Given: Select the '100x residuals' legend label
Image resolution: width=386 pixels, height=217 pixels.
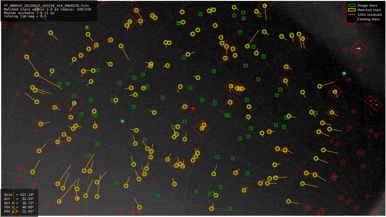Looking at the screenshot, I should tap(369, 15).
